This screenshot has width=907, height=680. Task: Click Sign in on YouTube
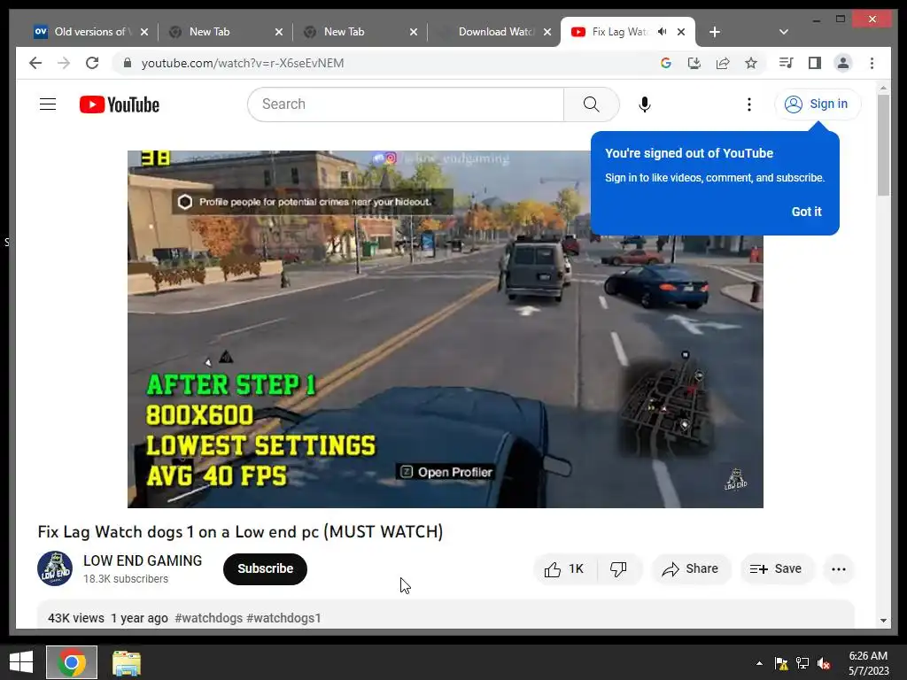point(818,104)
